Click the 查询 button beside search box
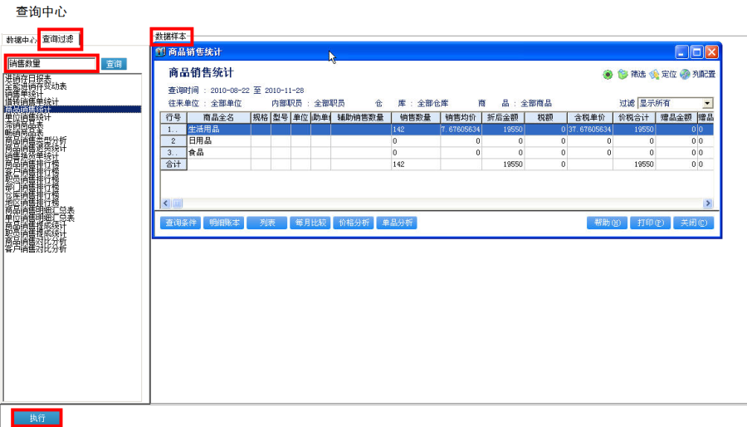 click(x=114, y=64)
